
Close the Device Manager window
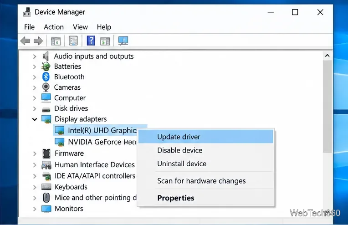coord(320,12)
